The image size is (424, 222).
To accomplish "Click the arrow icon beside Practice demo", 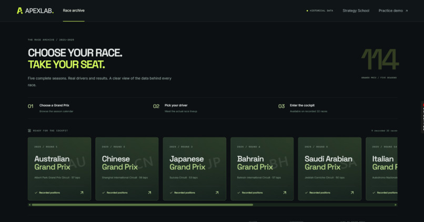I will click(x=407, y=11).
